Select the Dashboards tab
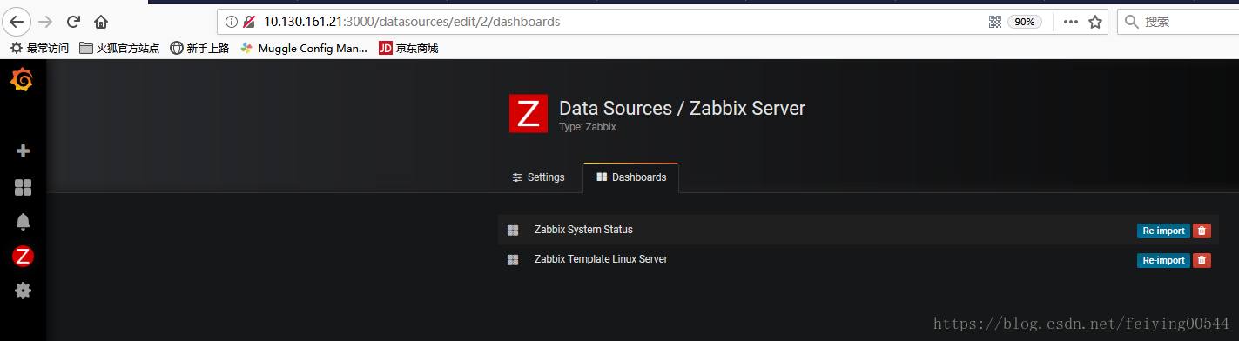 631,177
